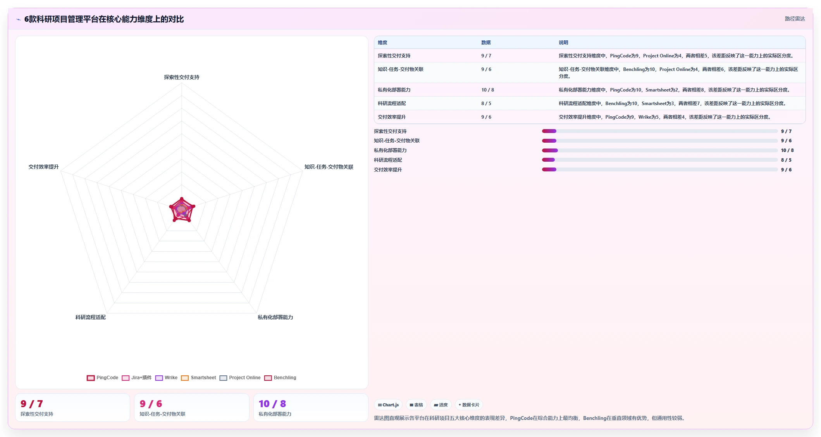Viewport: 821px width, 437px height.
Task: Click the 科研流程适配 description mentioning Benchling为10
Action: click(x=673, y=104)
